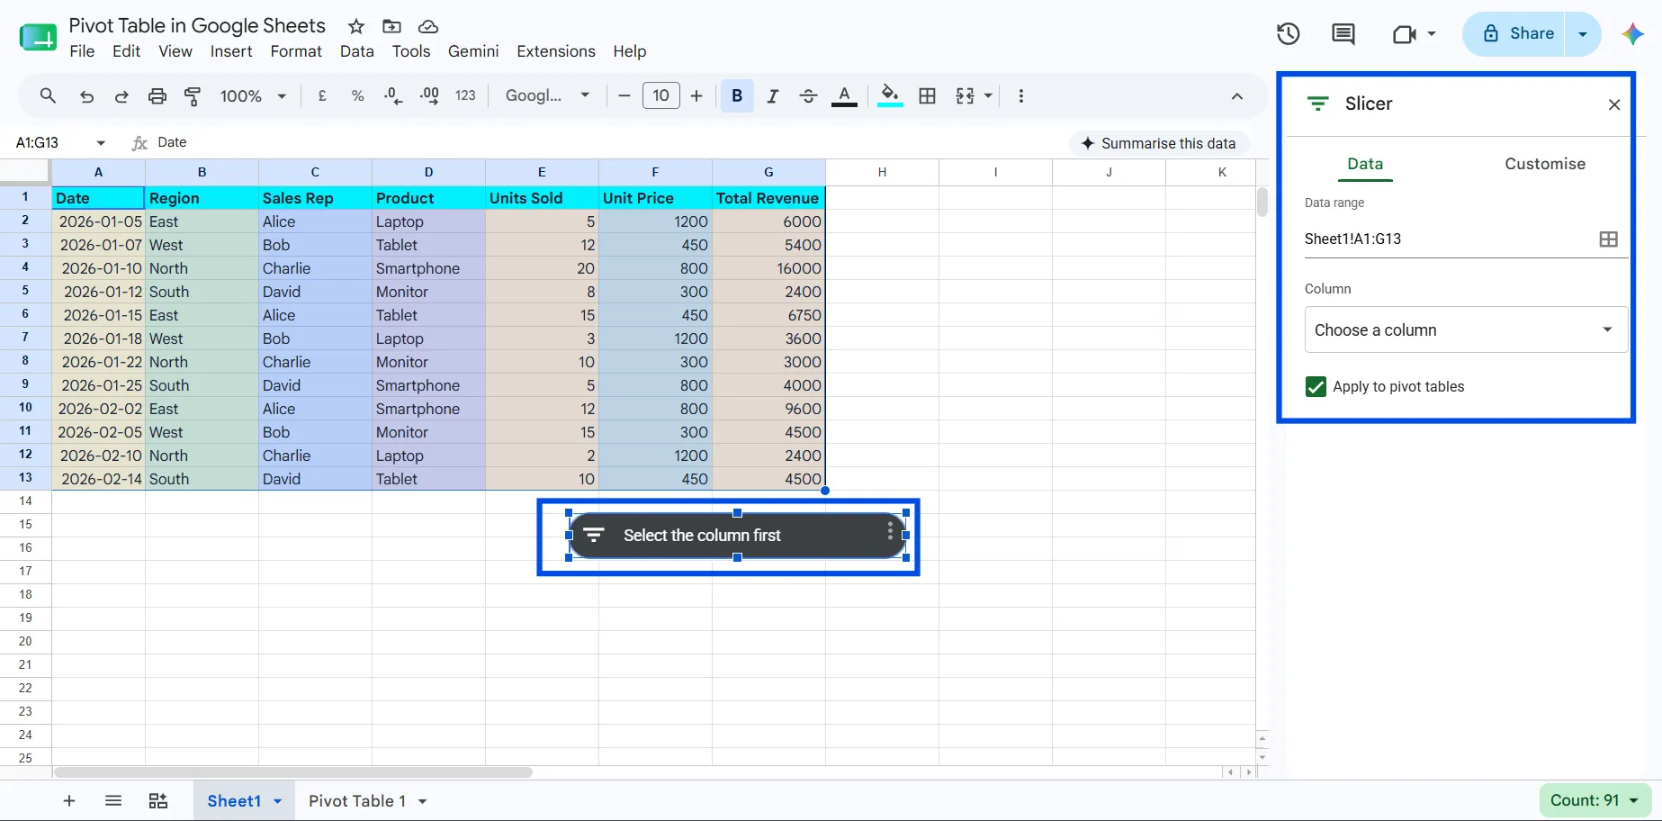Open text colour picker
The height and width of the screenshot is (821, 1662).
(x=844, y=95)
